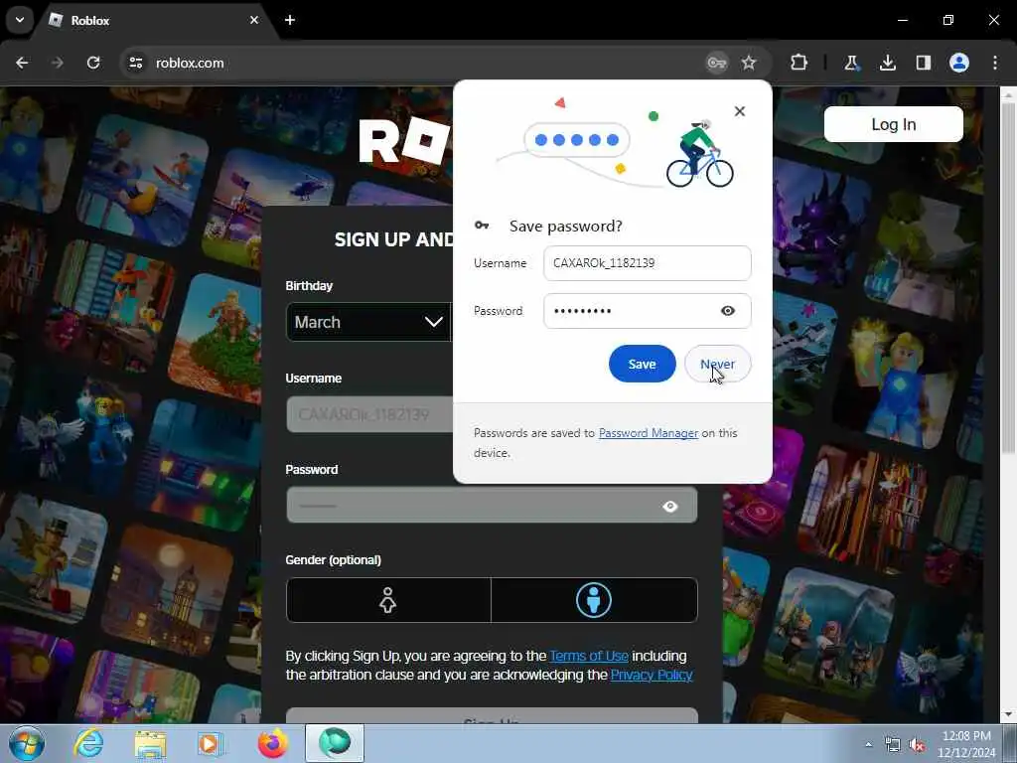Edit Username field in Save password popup
This screenshot has width=1017, height=763.
(x=648, y=262)
